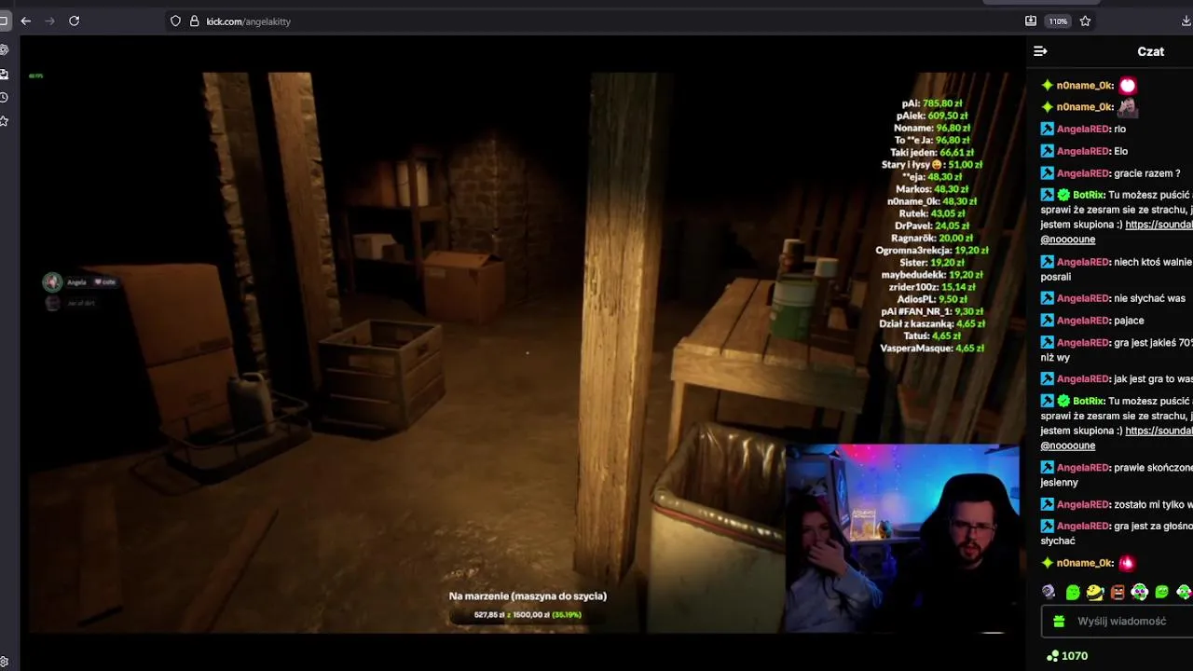Go forward to the next page
This screenshot has height=671, width=1193.
49,21
